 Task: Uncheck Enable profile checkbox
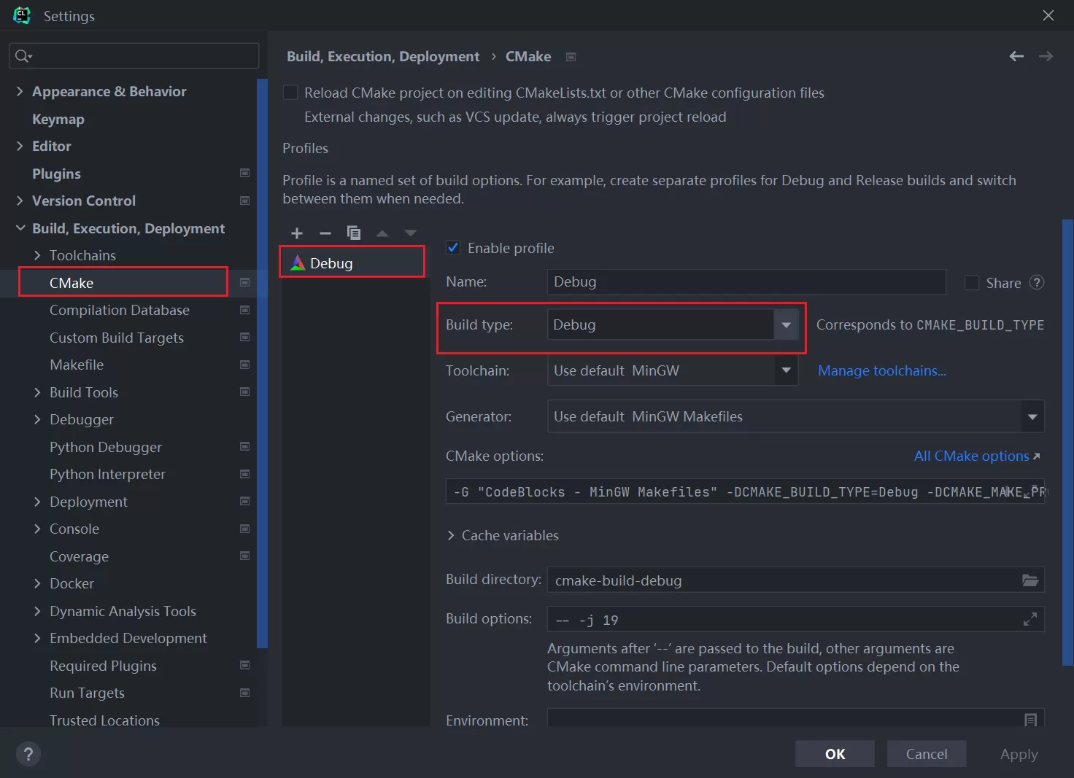(x=453, y=248)
